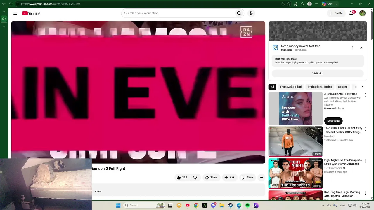
Task: Open a new tab in sidebar
Action: [4, 27]
